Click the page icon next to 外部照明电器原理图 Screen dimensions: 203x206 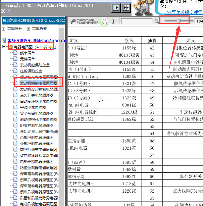[15, 144]
